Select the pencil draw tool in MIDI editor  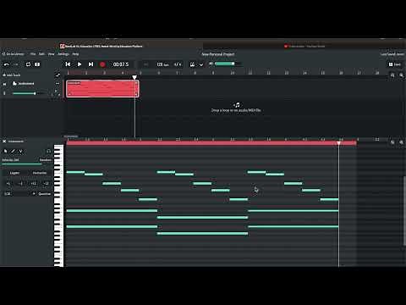click(13, 152)
